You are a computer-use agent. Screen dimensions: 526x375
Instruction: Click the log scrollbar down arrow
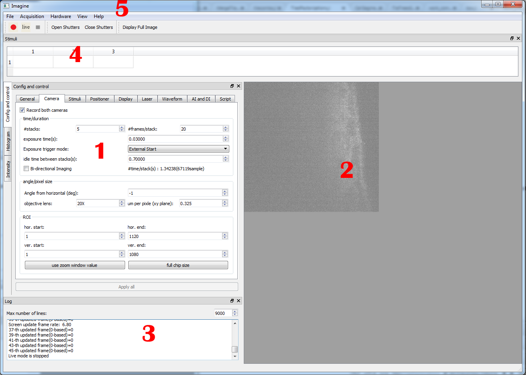click(x=235, y=357)
